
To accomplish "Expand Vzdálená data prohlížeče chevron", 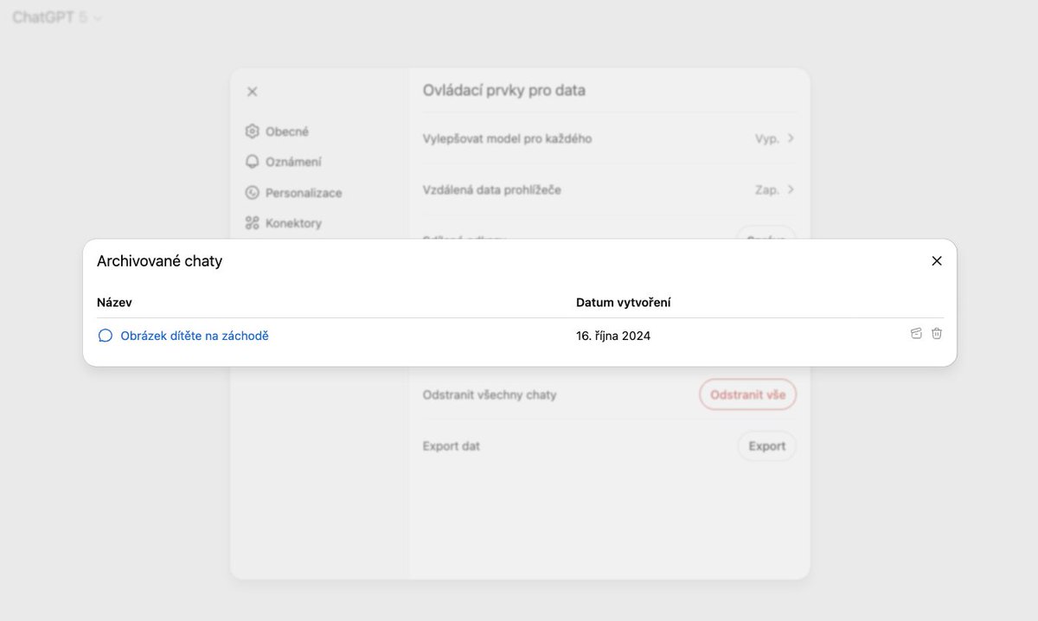I will (x=791, y=189).
